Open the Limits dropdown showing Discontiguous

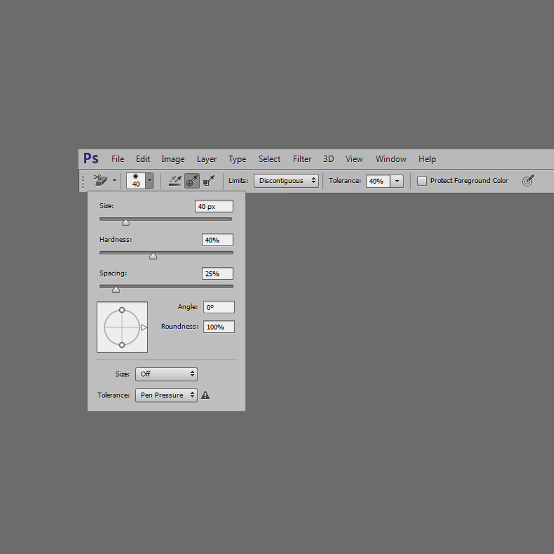click(x=286, y=181)
